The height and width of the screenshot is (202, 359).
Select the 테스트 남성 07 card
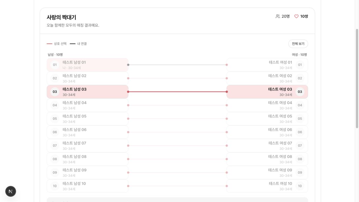click(x=87, y=146)
